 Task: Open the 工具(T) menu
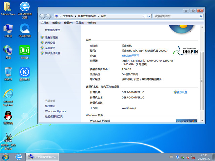(x=80, y=23)
